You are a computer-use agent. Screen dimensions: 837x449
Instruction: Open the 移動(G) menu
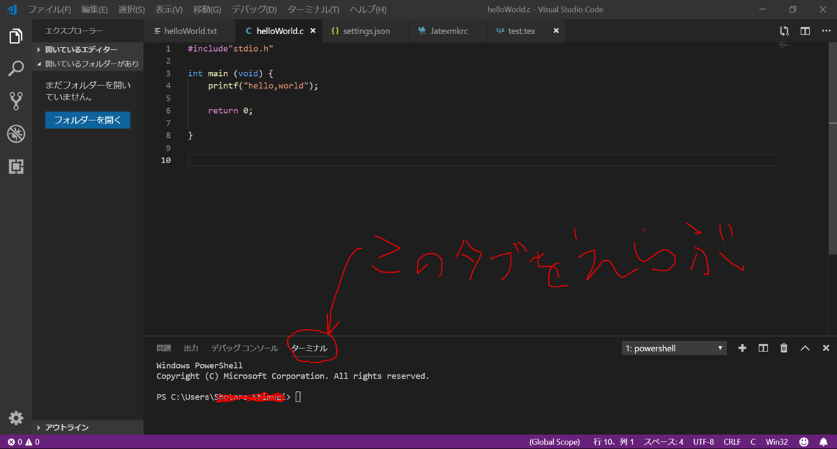(206, 10)
